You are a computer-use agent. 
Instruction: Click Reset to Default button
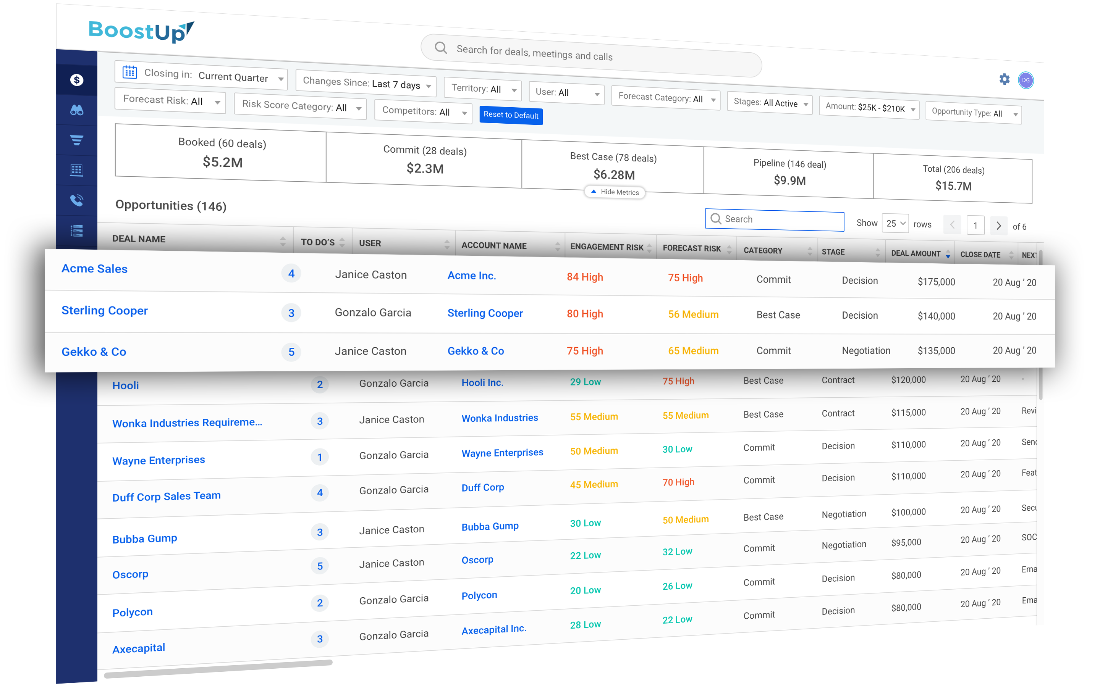(511, 115)
